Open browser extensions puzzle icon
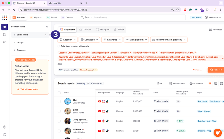This screenshot has width=224, height=139. (x=207, y=10)
